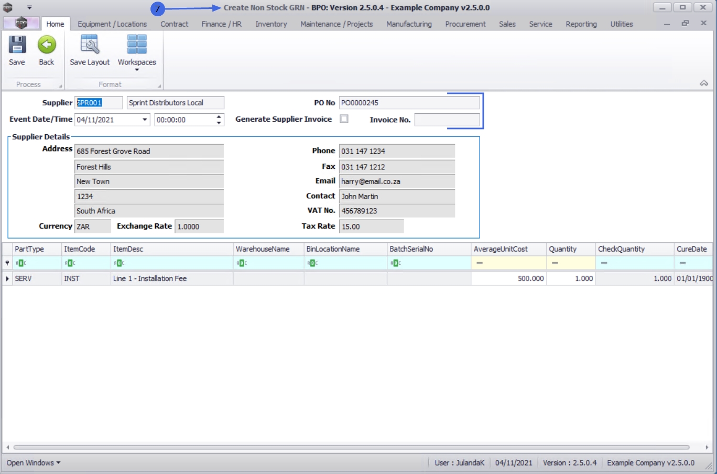Open the Process group dialog launcher
717x474 pixels.
[x=60, y=86]
